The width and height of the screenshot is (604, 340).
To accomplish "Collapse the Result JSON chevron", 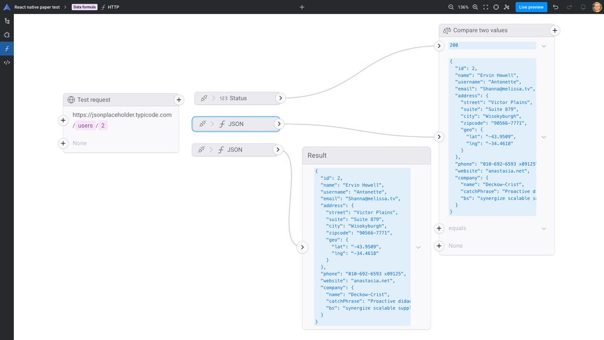I will 418,247.
